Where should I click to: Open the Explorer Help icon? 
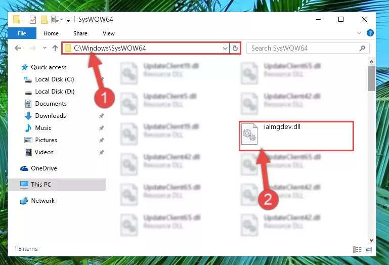[x=370, y=33]
